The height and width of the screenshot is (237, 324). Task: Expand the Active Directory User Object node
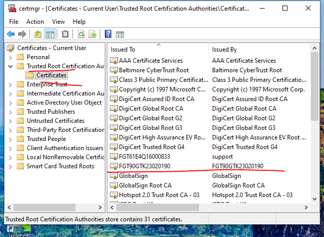coord(10,103)
